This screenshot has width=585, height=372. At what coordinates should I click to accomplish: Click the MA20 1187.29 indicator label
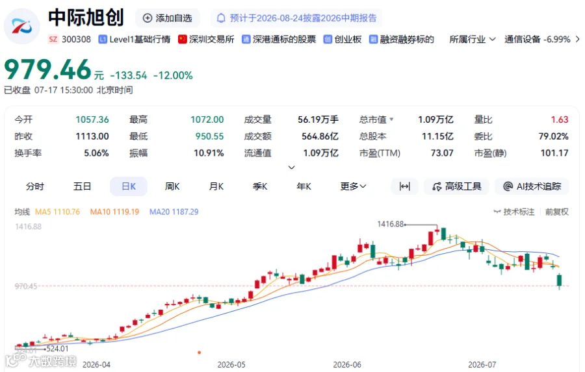click(174, 212)
